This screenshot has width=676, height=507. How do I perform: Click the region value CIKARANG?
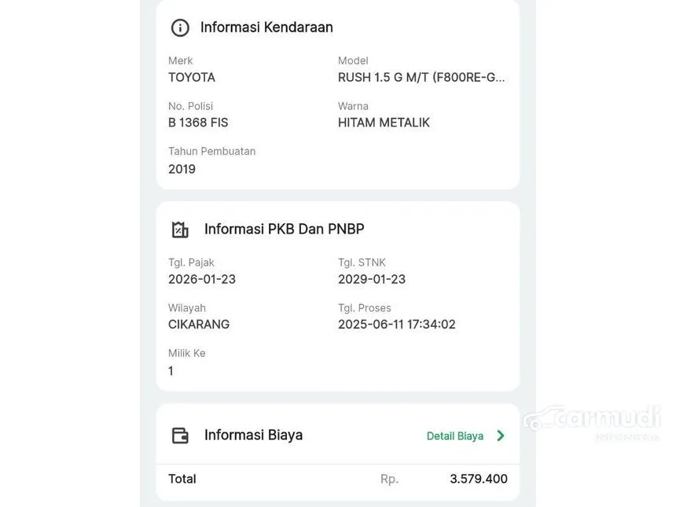tap(199, 324)
